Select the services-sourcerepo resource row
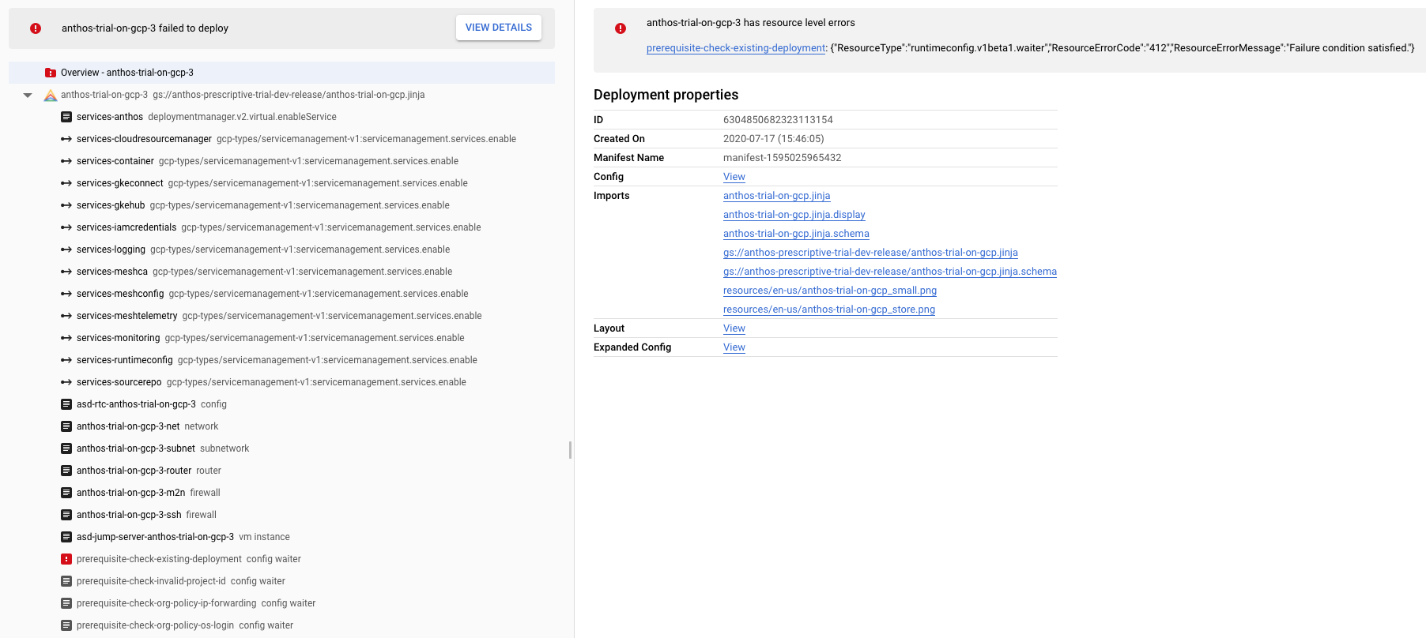 [x=281, y=382]
